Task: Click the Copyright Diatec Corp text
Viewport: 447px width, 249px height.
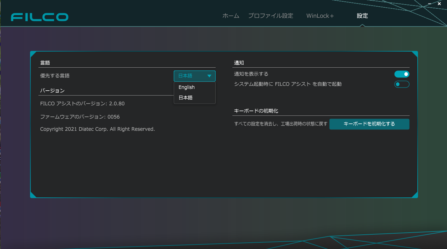Action: tap(97, 129)
